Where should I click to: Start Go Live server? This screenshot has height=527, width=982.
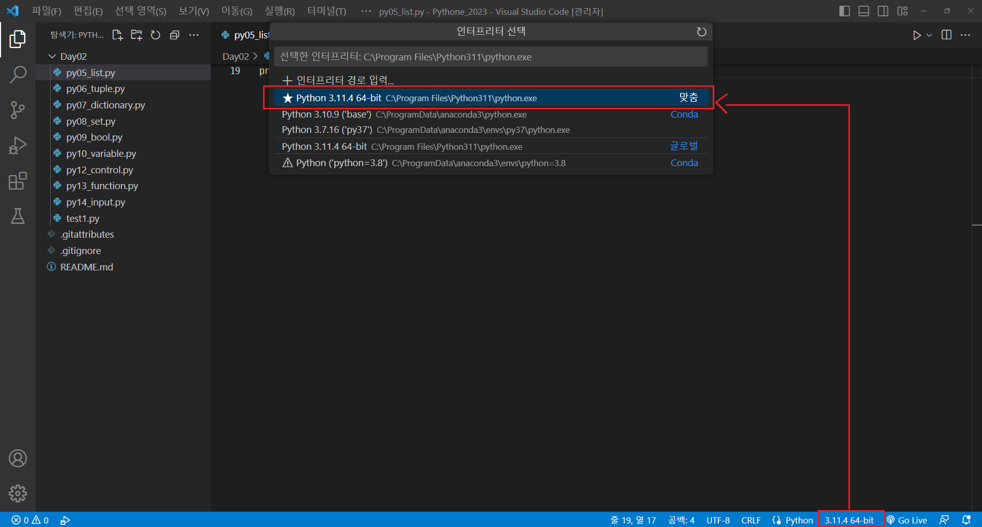pyautogui.click(x=907, y=520)
